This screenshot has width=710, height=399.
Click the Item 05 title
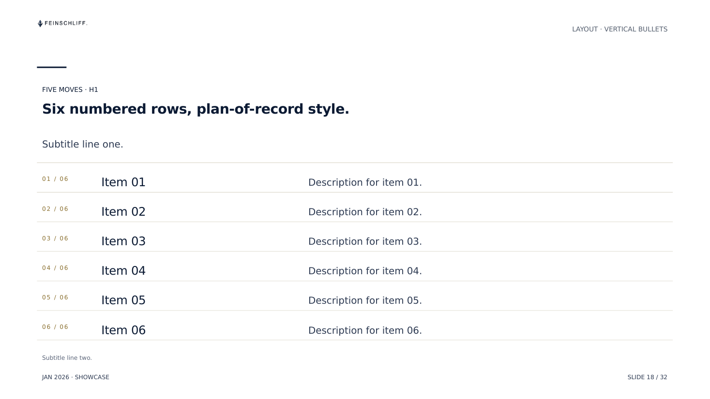[x=123, y=300]
